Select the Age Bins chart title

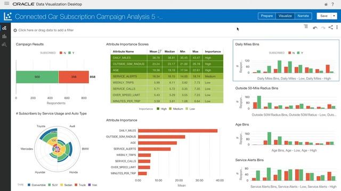tap(242, 125)
